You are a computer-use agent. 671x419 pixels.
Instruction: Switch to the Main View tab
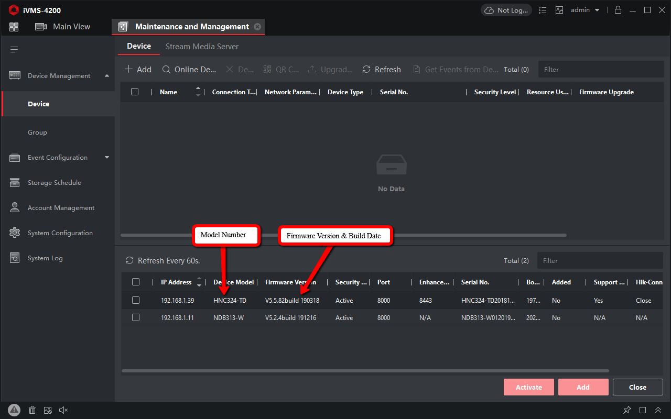click(62, 27)
